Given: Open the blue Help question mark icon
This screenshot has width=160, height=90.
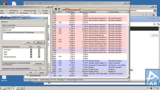Looking at the screenshot, I should (153, 15).
